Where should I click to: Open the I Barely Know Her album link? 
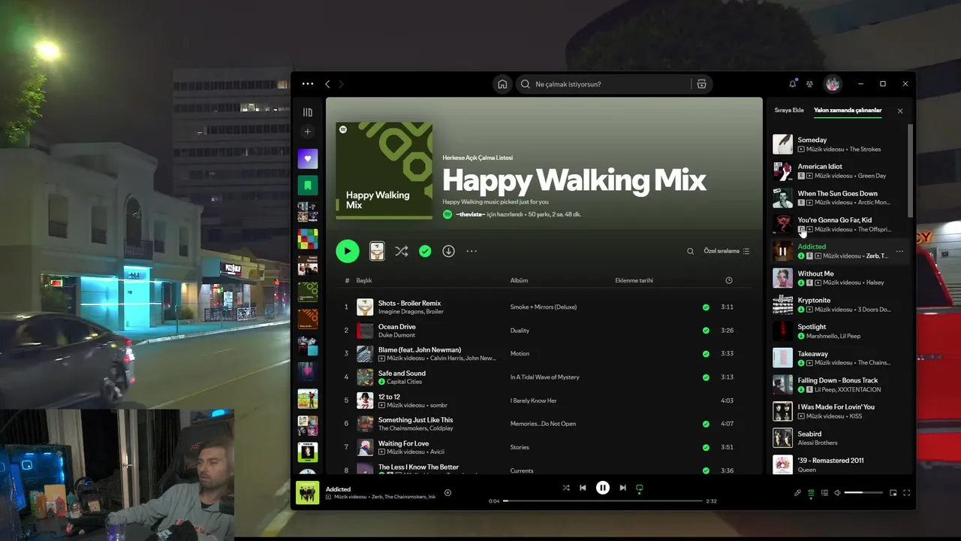tap(533, 400)
